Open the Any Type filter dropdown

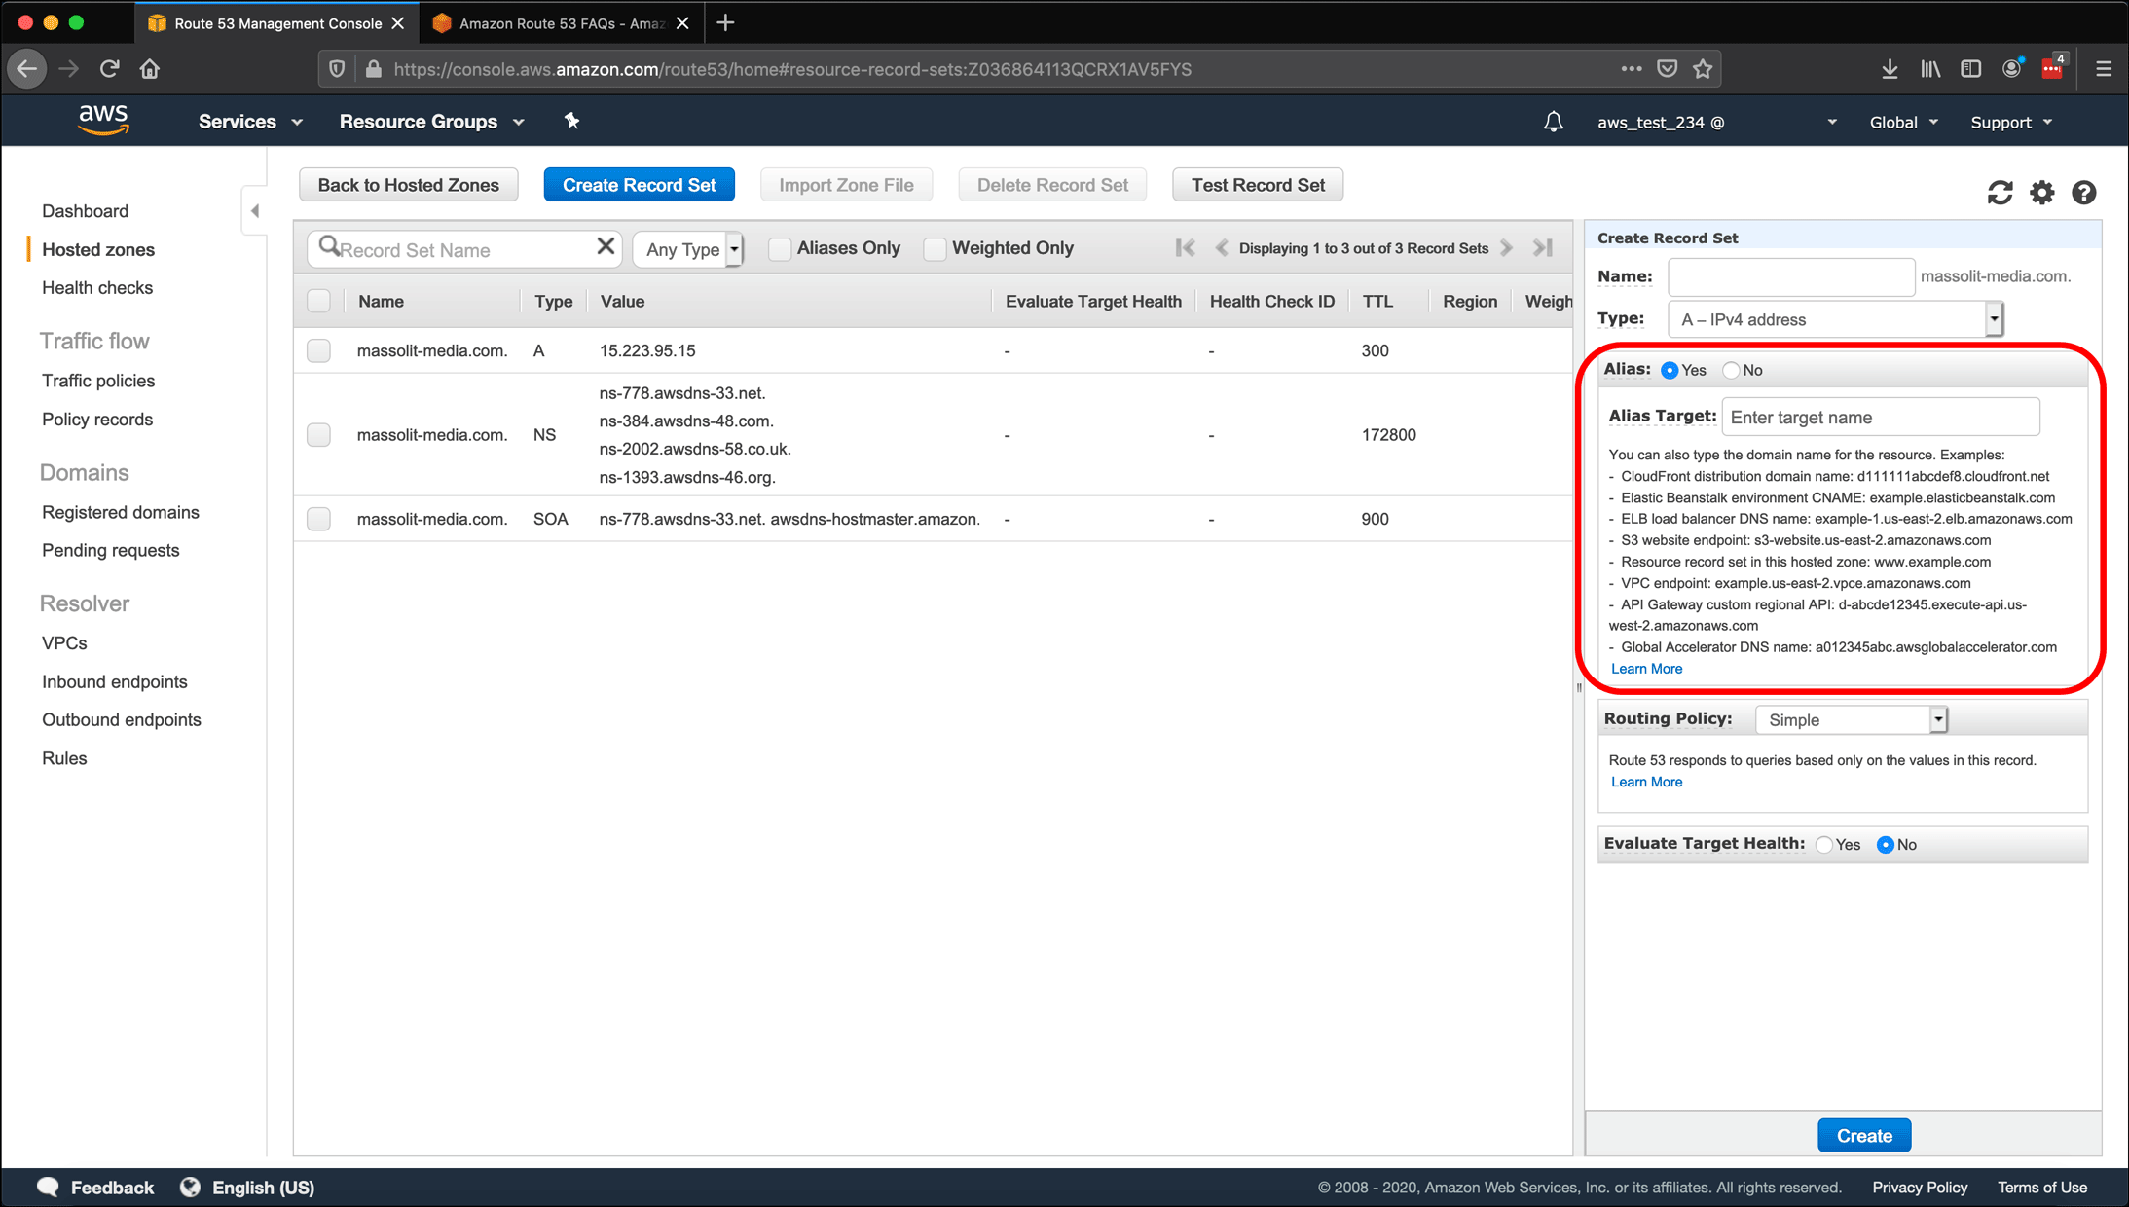688,249
